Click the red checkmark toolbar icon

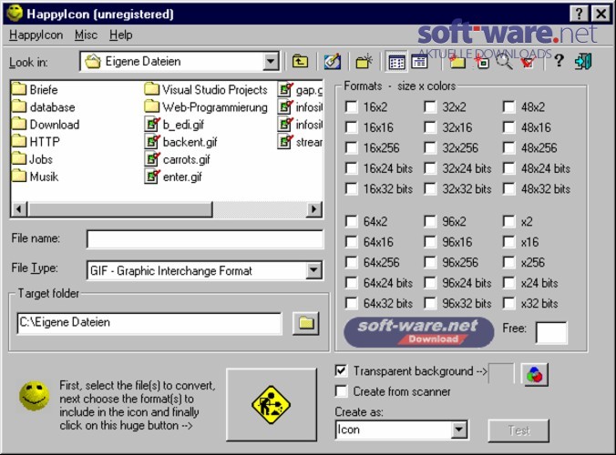(x=528, y=62)
